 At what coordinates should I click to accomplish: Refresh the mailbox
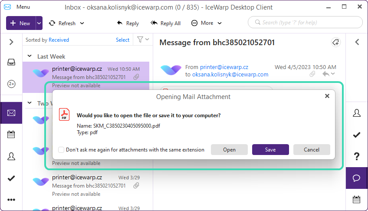click(62, 23)
